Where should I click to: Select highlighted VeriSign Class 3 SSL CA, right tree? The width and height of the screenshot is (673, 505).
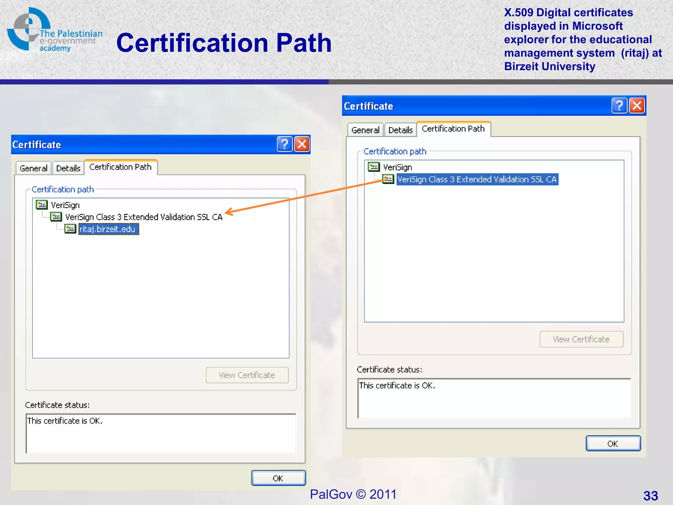click(x=477, y=179)
